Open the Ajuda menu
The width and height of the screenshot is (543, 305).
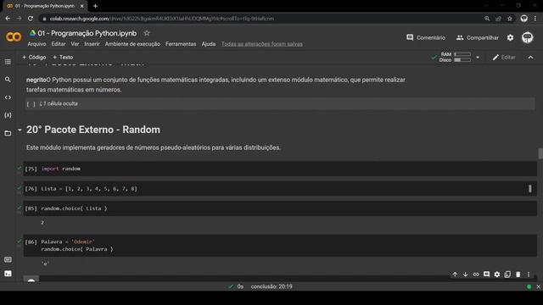pos(209,44)
